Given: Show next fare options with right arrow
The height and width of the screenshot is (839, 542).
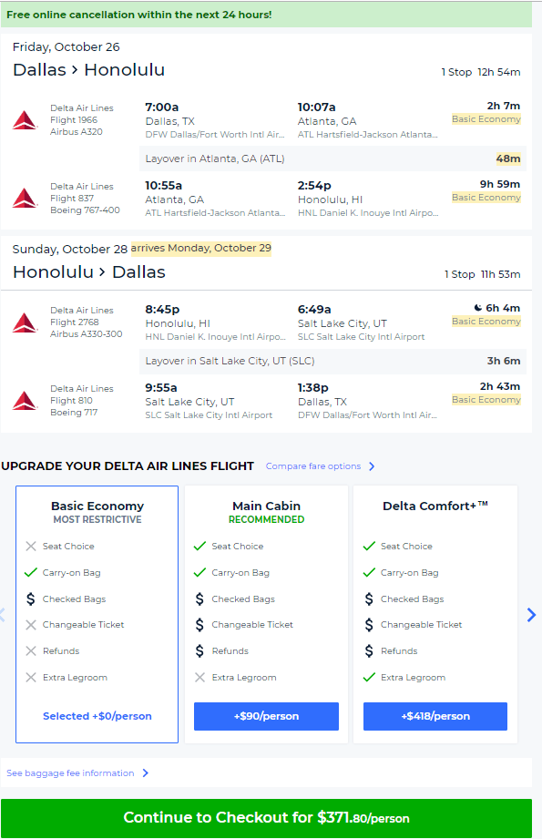Looking at the screenshot, I should point(531,615).
